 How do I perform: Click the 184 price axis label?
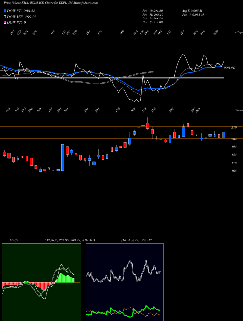[234, 155]
